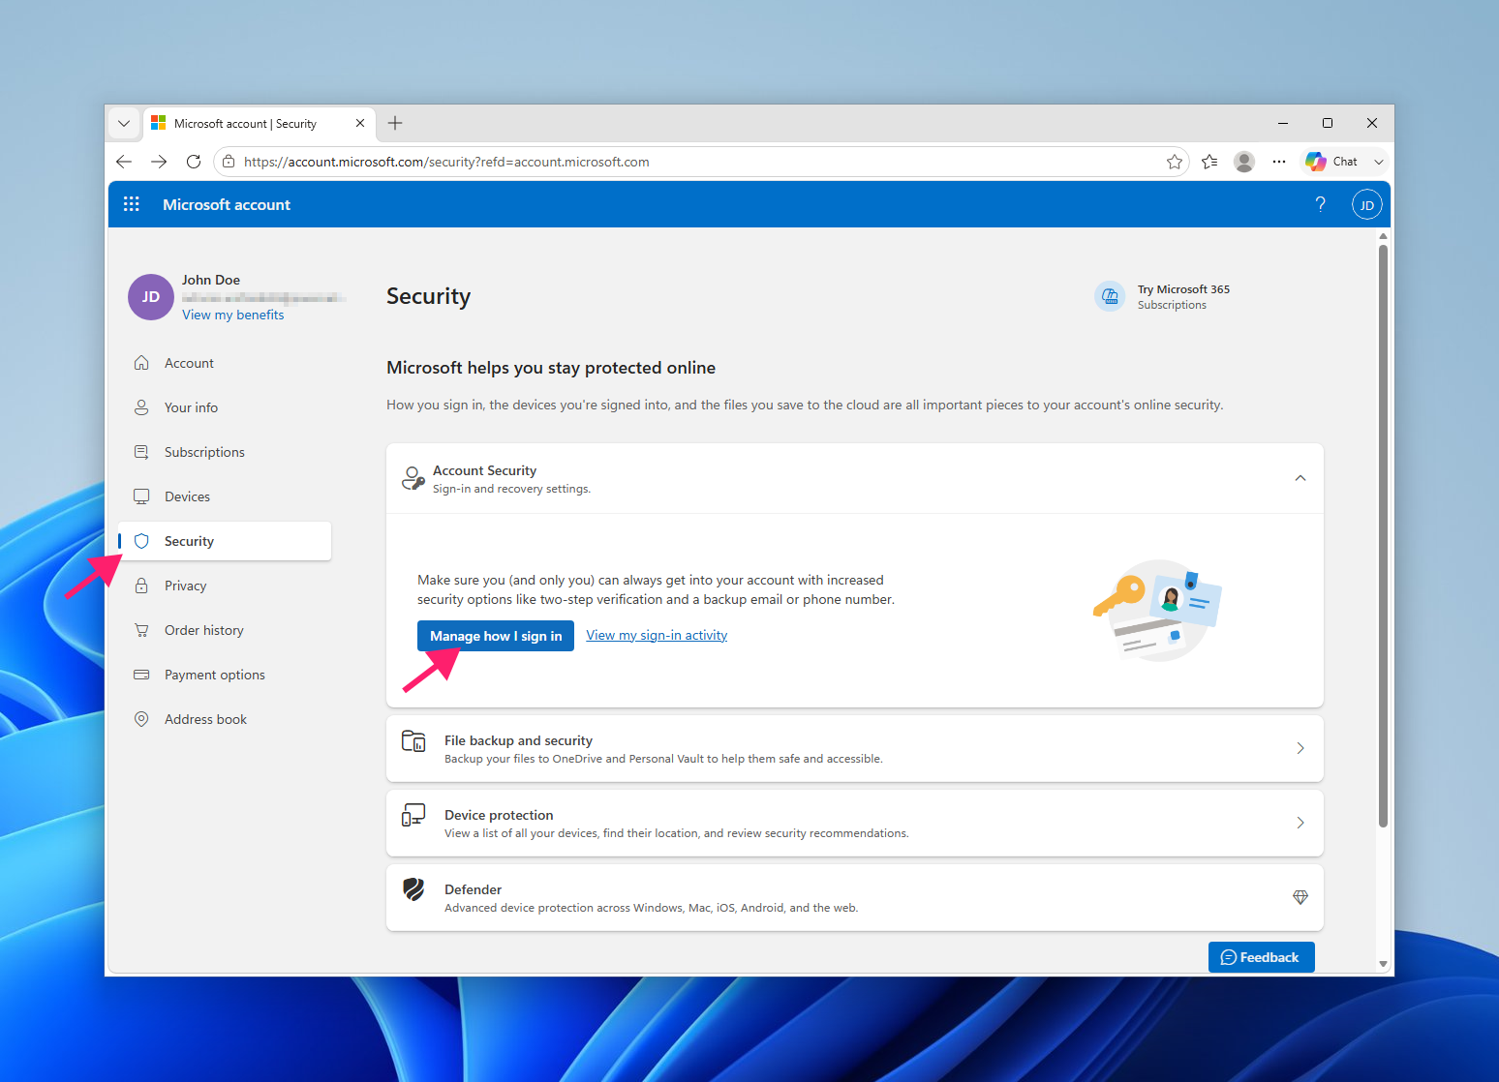Open a new browser tab
The width and height of the screenshot is (1499, 1082).
coord(395,123)
